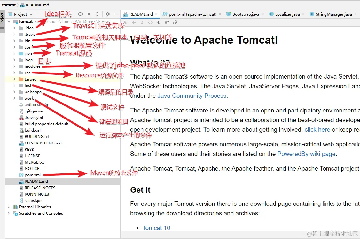The height and width of the screenshot is (239, 360).
Task: Click the Ant icon beside build.xml
Action: [21, 130]
